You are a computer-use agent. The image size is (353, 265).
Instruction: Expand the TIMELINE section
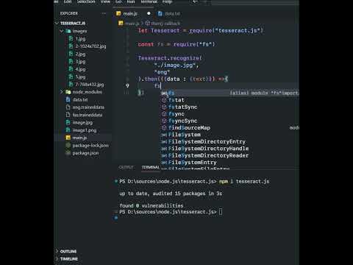69,258
